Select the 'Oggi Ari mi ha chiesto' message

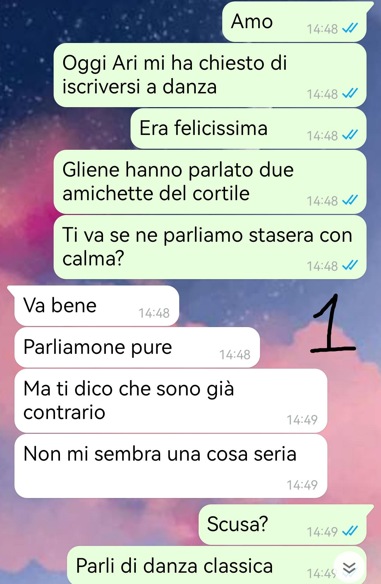[210, 75]
